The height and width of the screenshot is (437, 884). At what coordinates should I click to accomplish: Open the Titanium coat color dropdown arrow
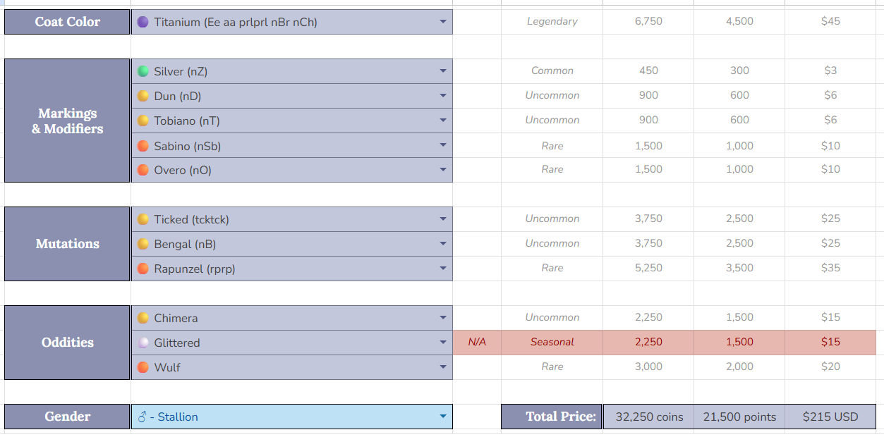pos(442,22)
